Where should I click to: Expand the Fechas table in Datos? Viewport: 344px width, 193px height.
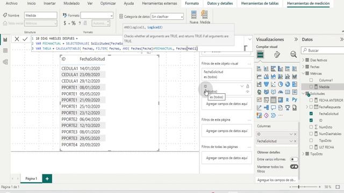click(303, 66)
